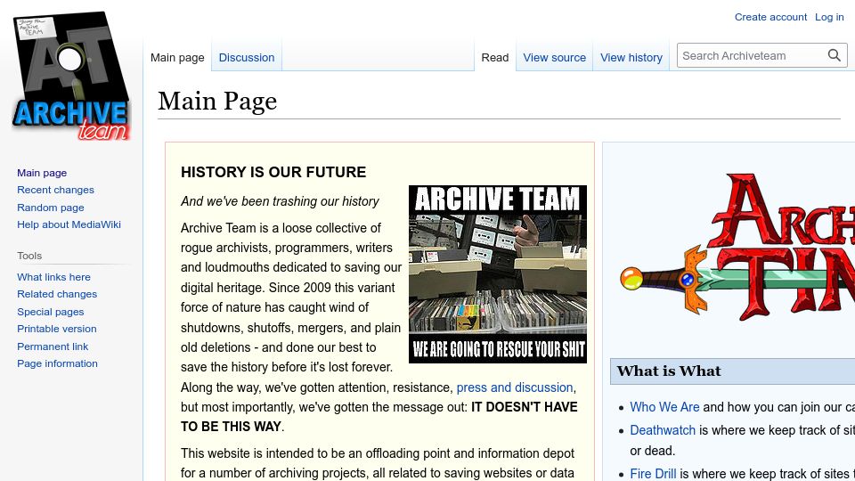Click the HISTORY IS OUR FUTURE heading

[x=273, y=172]
